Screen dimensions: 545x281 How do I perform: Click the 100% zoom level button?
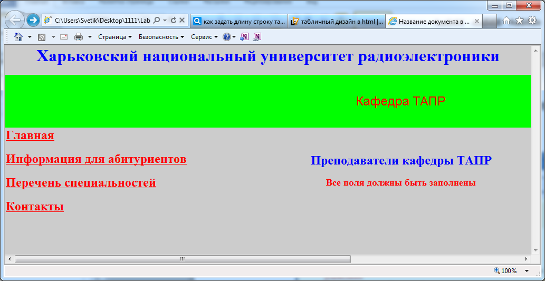505,271
